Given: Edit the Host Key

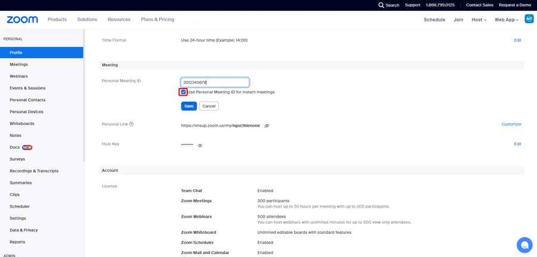Looking at the screenshot, I should point(517,144).
